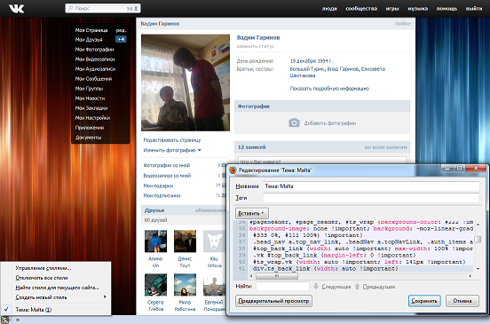Open friend Мила's avatar thumbnail
Screen dimensions: 490x324
(x=185, y=285)
